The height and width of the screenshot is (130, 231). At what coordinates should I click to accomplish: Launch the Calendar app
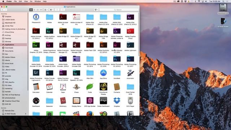49,87
